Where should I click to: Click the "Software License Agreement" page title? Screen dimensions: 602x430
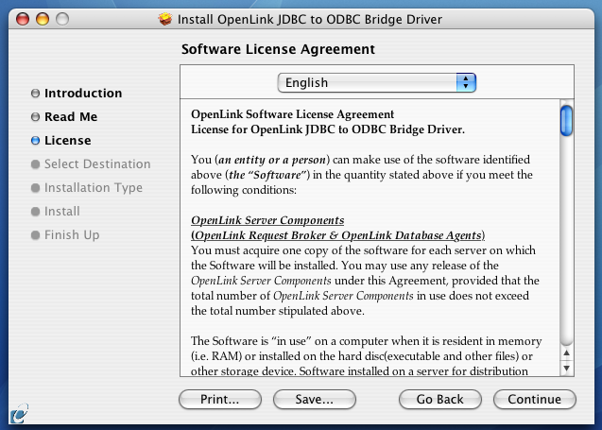pyautogui.click(x=278, y=49)
